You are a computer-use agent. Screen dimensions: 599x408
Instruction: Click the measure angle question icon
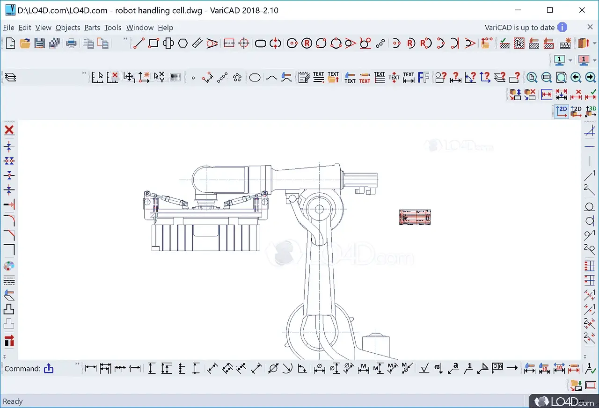click(x=470, y=77)
